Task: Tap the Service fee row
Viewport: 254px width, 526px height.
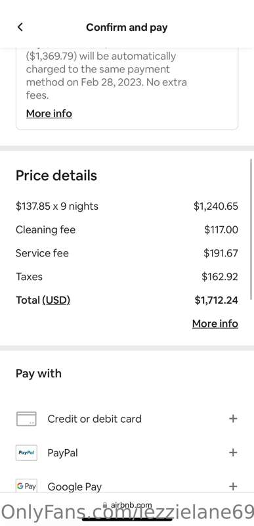Action: [x=127, y=253]
